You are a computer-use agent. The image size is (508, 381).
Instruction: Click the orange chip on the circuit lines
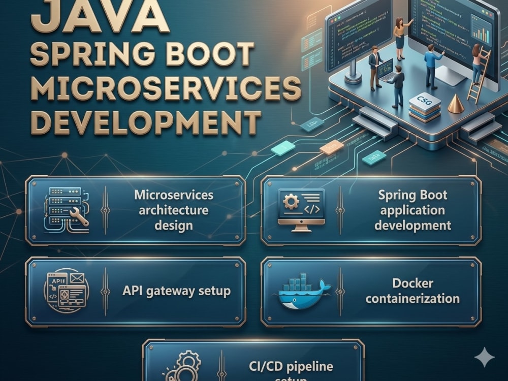tap(332, 147)
